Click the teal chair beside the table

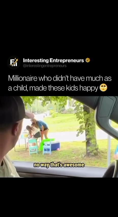click(33, 147)
